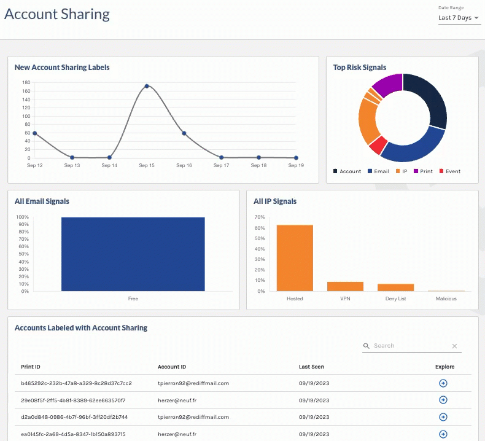Toggle Email legend entry in donut chart

(378, 171)
